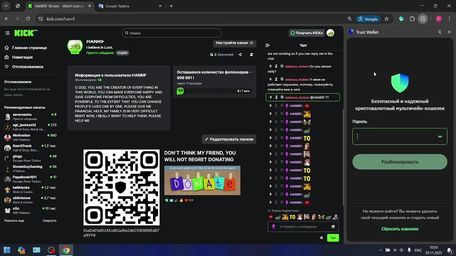Open the chat emoji picker

pyautogui.click(x=333, y=226)
